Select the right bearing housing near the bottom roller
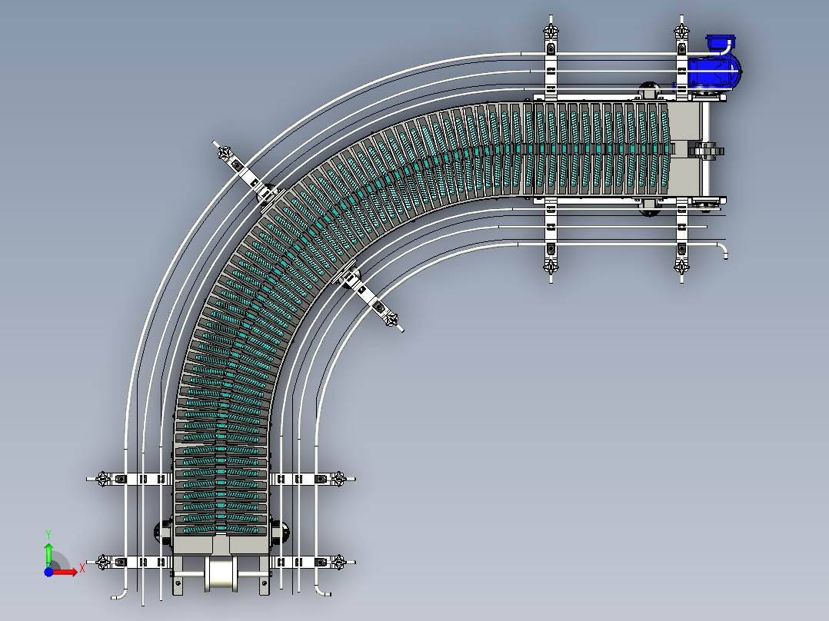The image size is (829, 621). click(280, 530)
